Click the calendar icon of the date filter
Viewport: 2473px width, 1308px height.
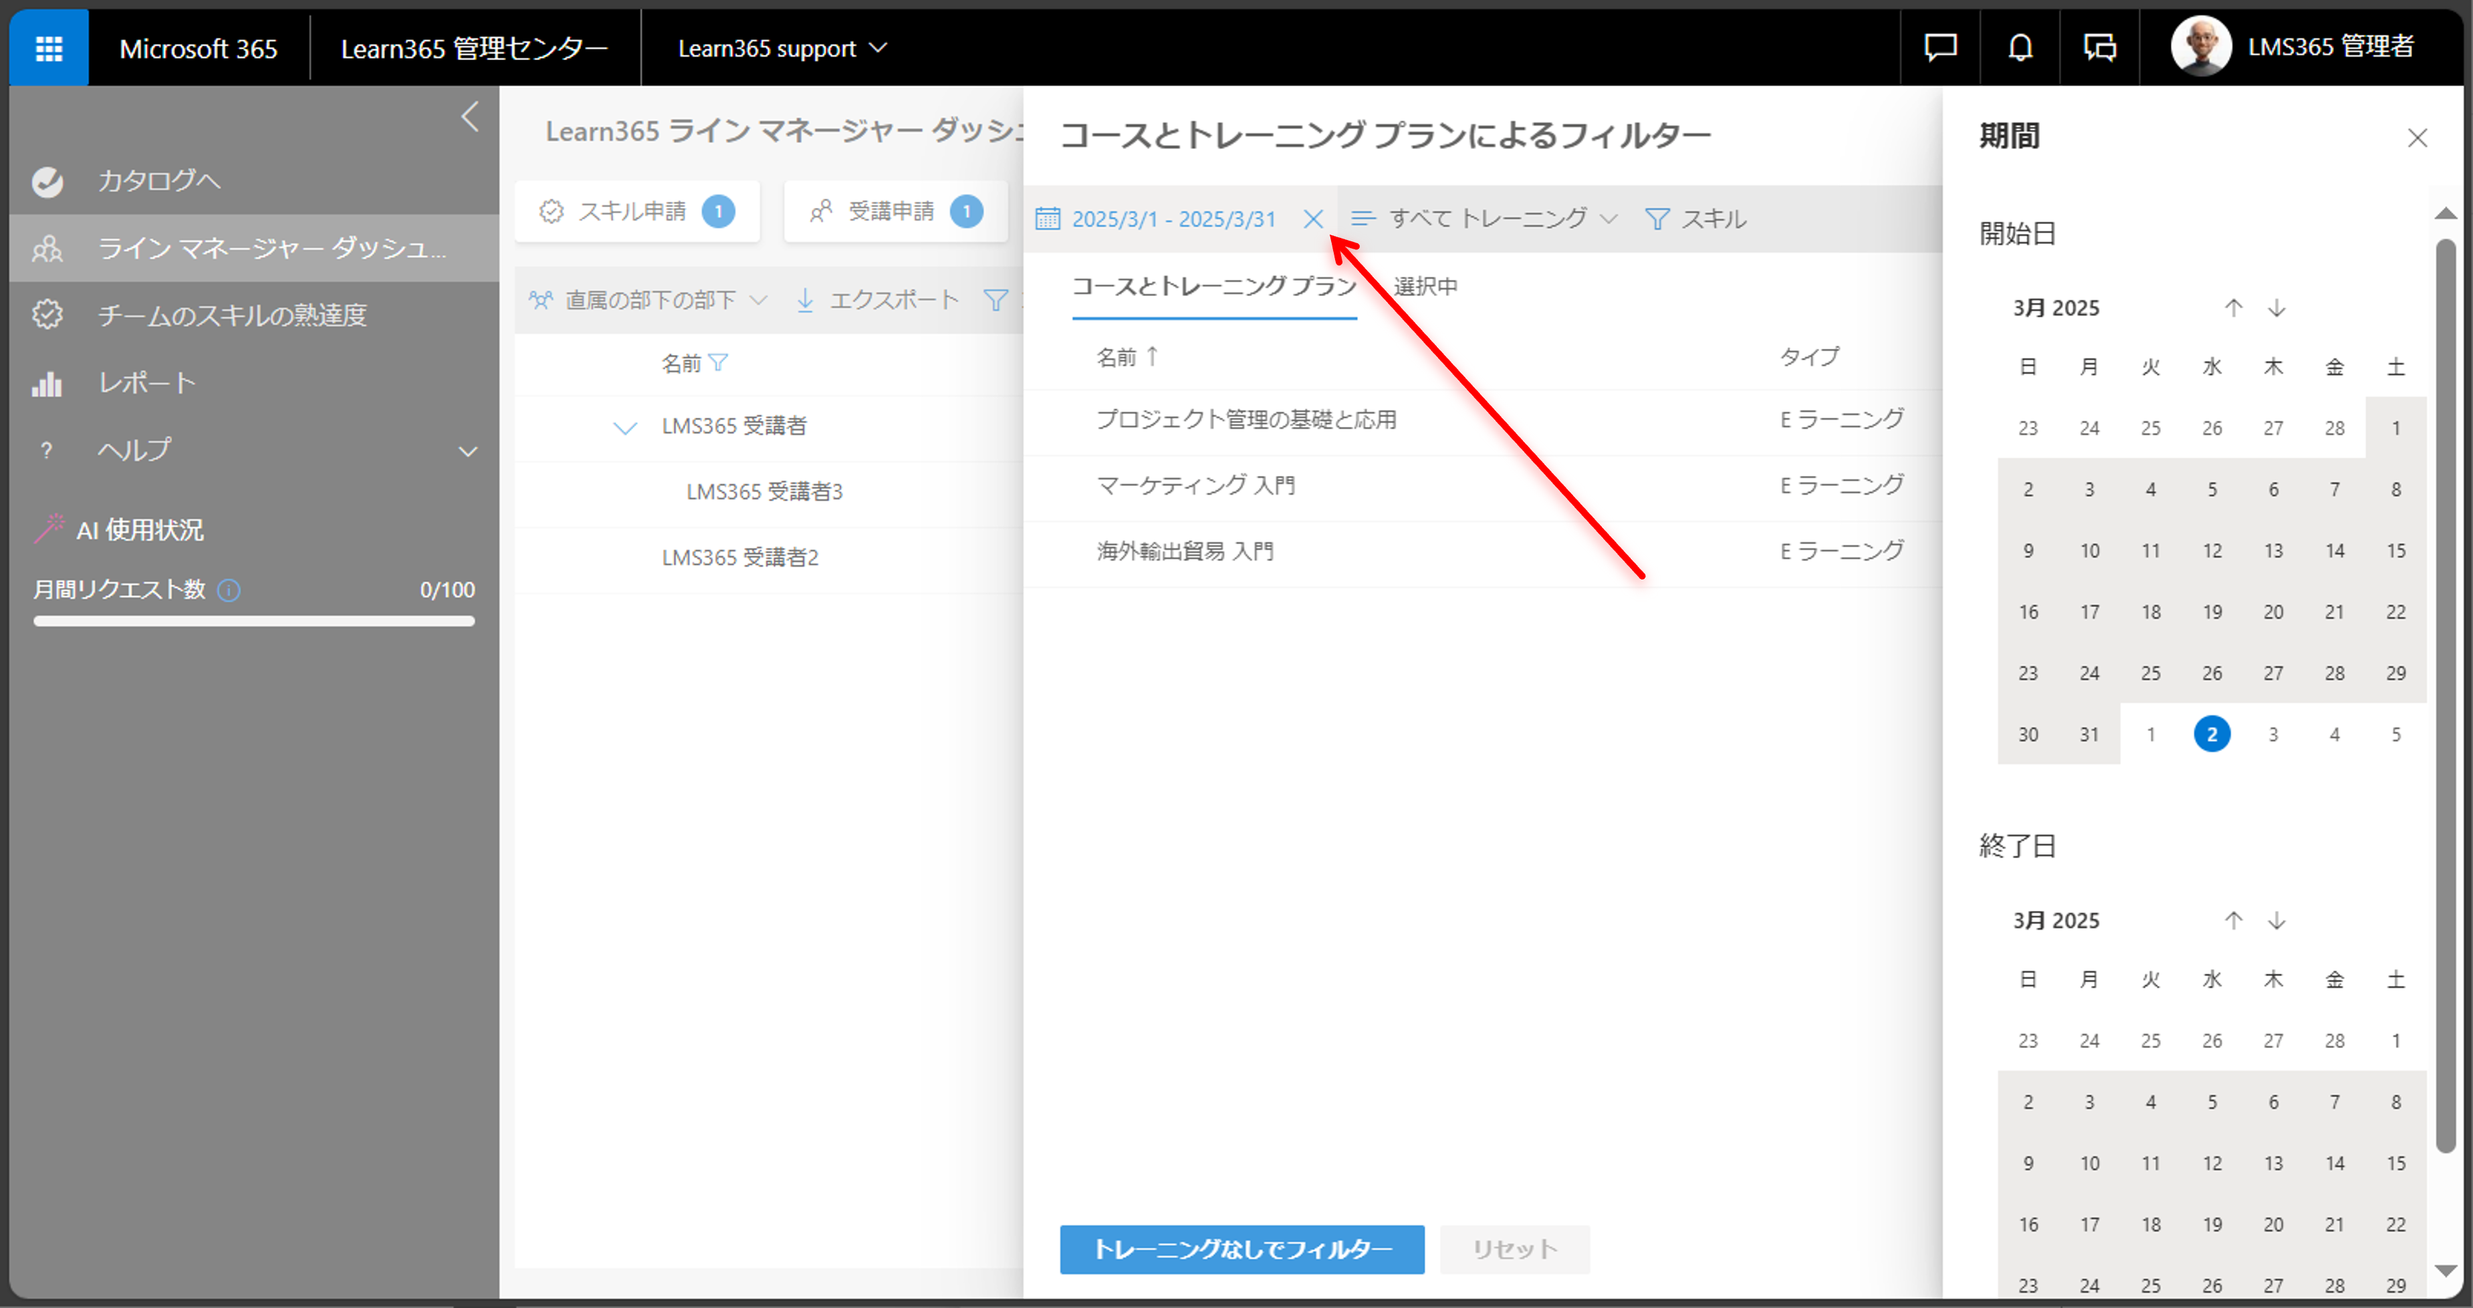1048,219
